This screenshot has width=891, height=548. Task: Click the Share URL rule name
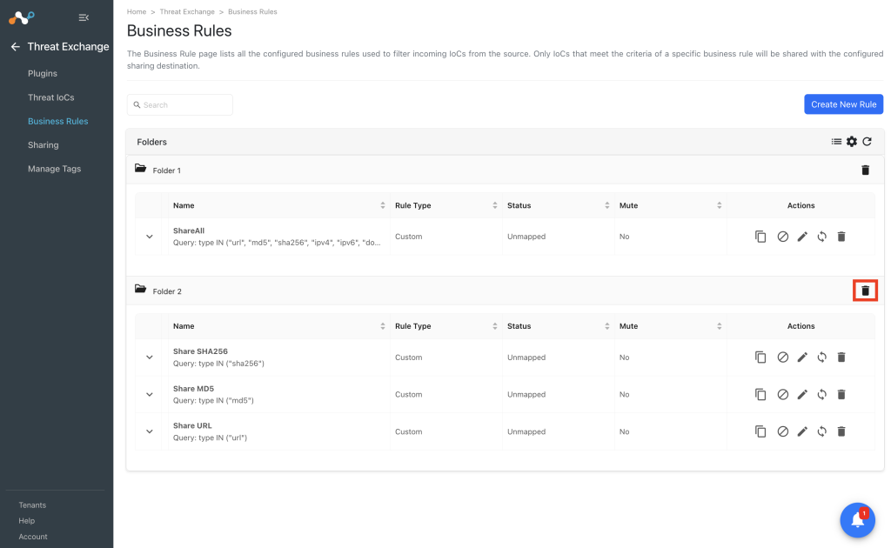(x=192, y=426)
